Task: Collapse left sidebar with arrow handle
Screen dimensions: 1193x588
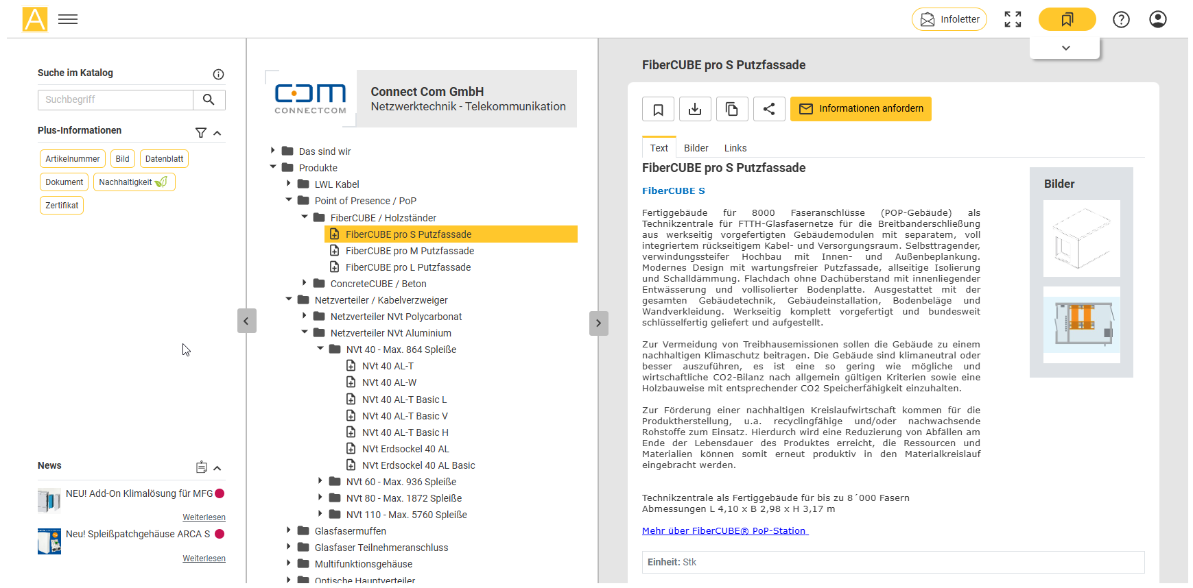Action: pyautogui.click(x=247, y=321)
